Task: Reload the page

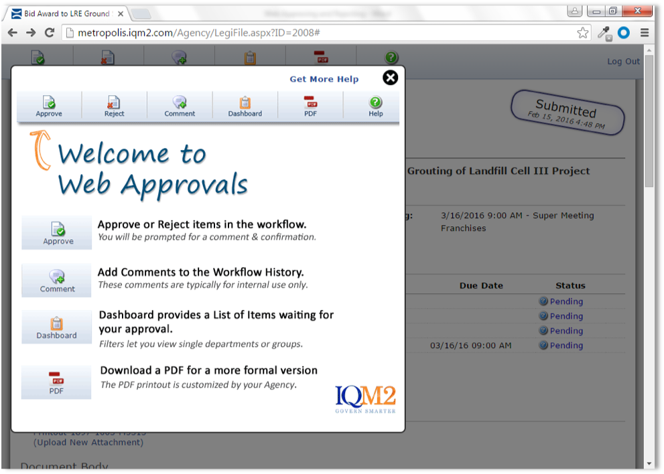Action: click(x=50, y=33)
